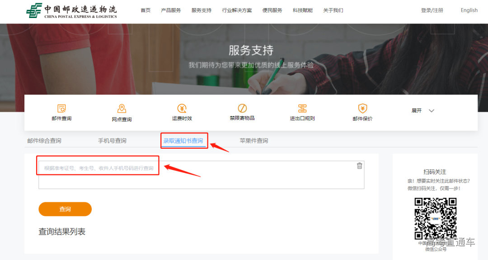Open the 行业解决方案 navigation menu
This screenshot has height=260, width=488.
[237, 10]
